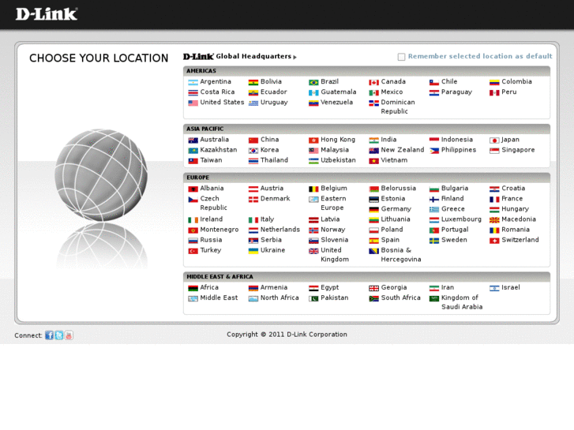
Task: Enable Remember selected location as default checkbox
Action: 401,57
